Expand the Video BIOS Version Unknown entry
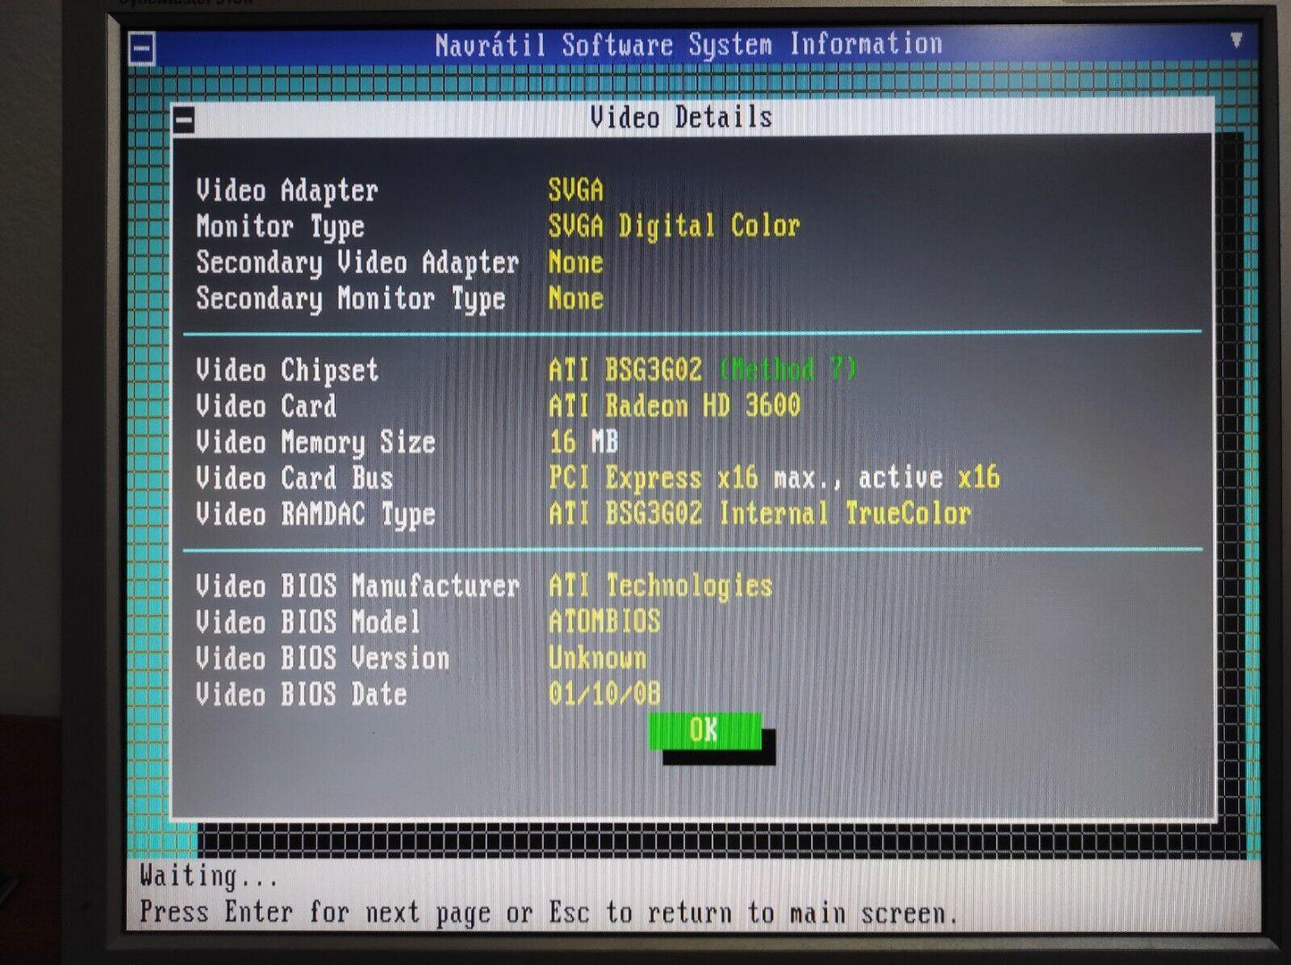The width and height of the screenshot is (1291, 965). point(599,658)
